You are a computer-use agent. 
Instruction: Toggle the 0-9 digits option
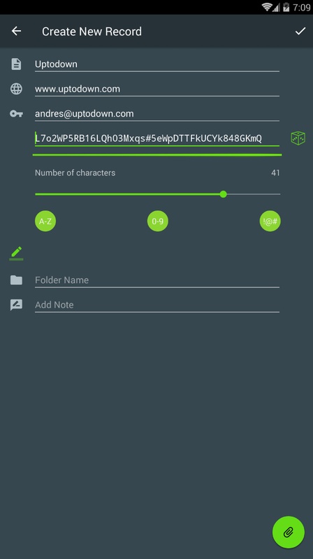click(x=158, y=221)
